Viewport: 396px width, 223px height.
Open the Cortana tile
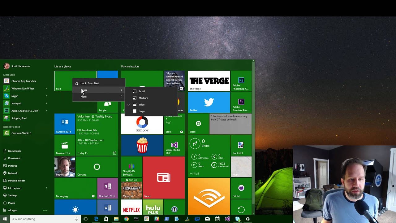click(x=97, y=167)
